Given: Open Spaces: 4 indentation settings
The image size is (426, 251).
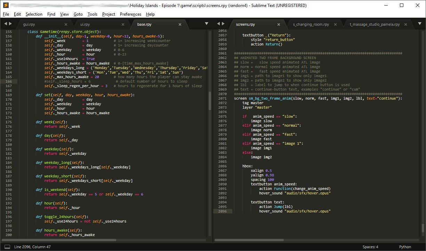Looking at the screenshot, I should point(370,247).
